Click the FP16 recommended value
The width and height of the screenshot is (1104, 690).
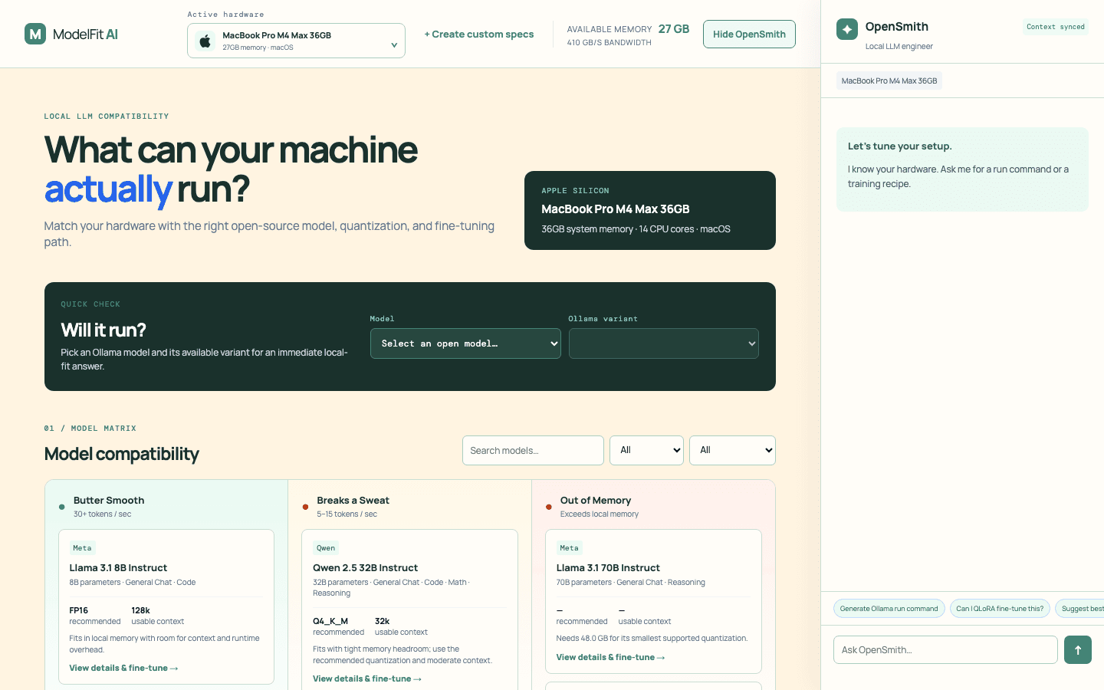(79, 610)
